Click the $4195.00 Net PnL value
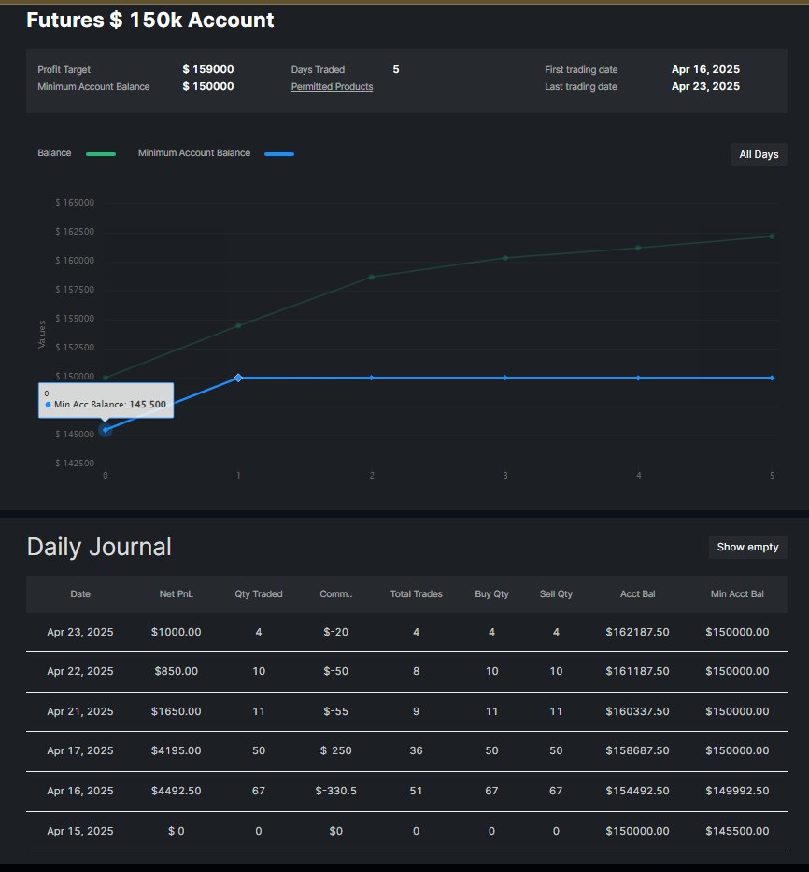Image resolution: width=809 pixels, height=872 pixels. point(177,750)
